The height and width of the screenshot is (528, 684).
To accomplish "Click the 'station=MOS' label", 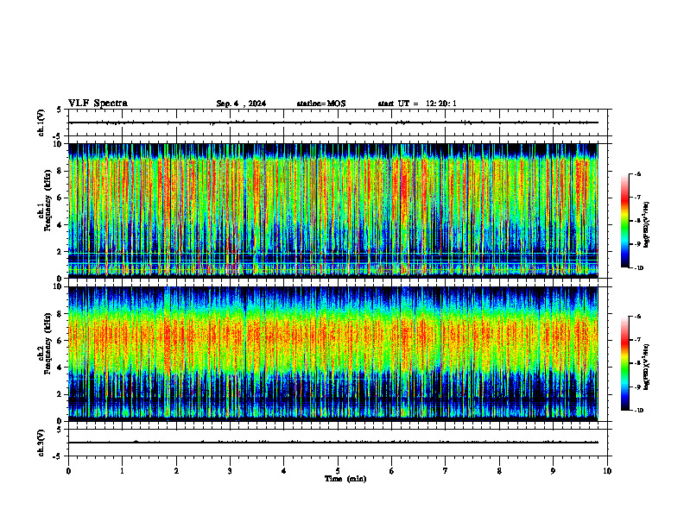I will click(x=321, y=104).
